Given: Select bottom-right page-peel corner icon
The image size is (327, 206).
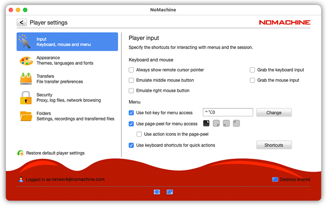Looking at the screenshot, I should (x=216, y=123).
